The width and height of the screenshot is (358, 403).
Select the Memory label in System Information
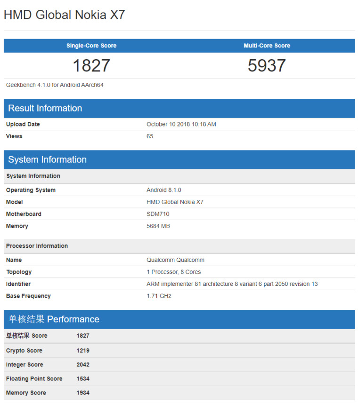[17, 226]
